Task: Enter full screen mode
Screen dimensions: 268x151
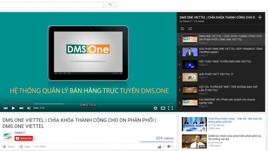Action: [170, 108]
